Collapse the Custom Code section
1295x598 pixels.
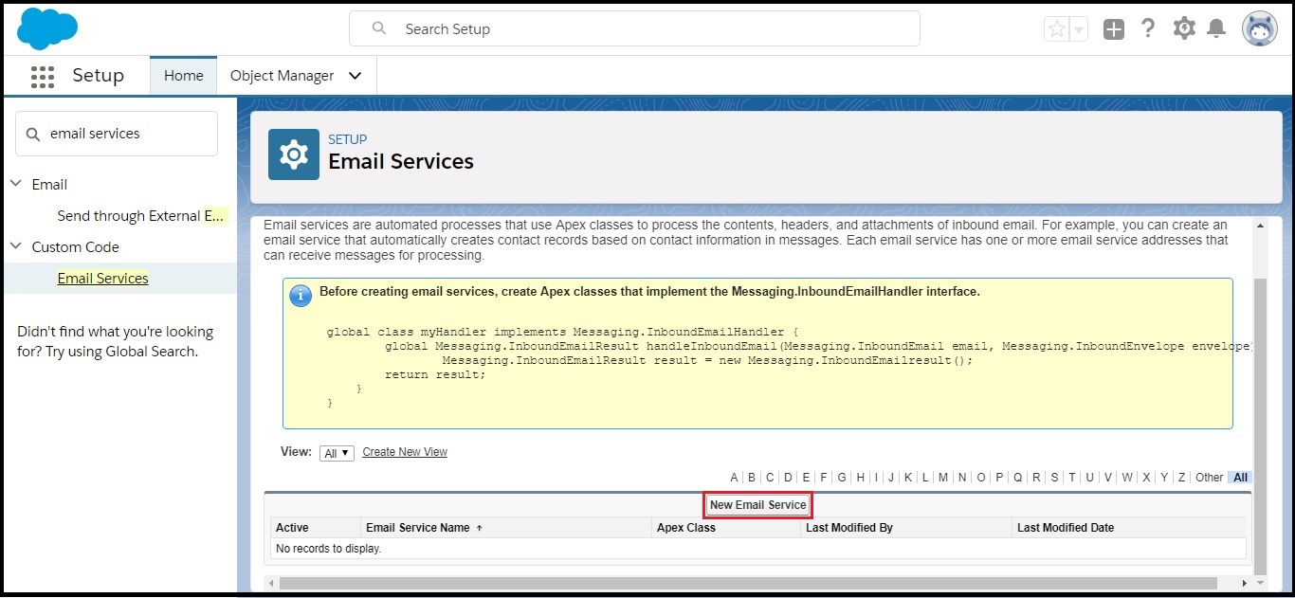[16, 246]
